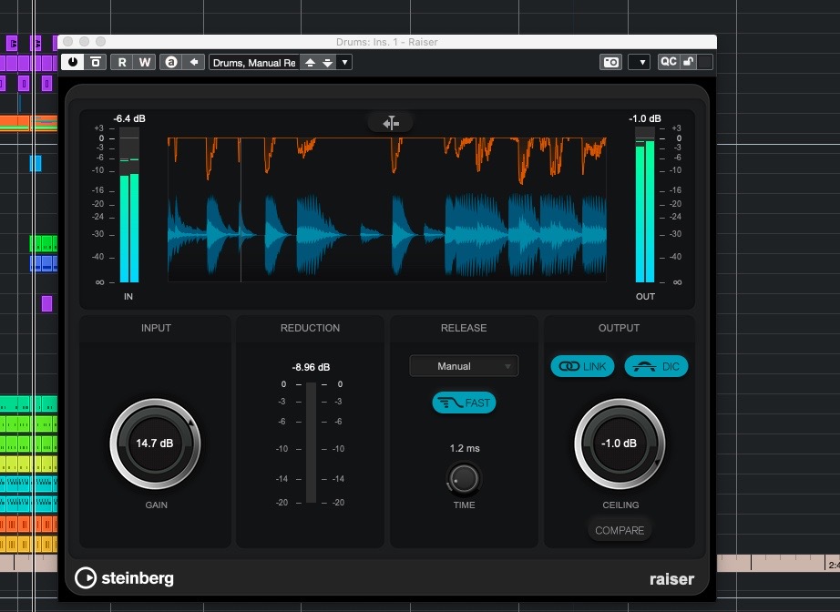Toggle QC quick controls button
This screenshot has width=840, height=612.
tap(668, 62)
